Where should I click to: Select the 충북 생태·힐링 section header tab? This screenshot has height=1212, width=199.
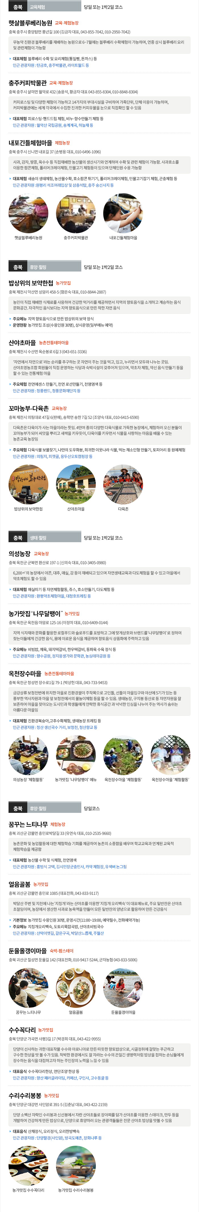[44, 537]
